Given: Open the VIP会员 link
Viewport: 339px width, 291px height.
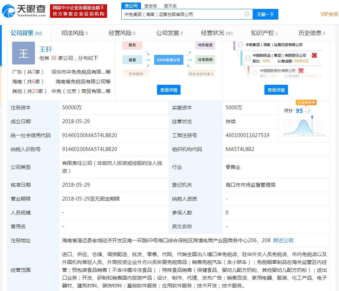Looking at the screenshot, I should click(329, 14).
